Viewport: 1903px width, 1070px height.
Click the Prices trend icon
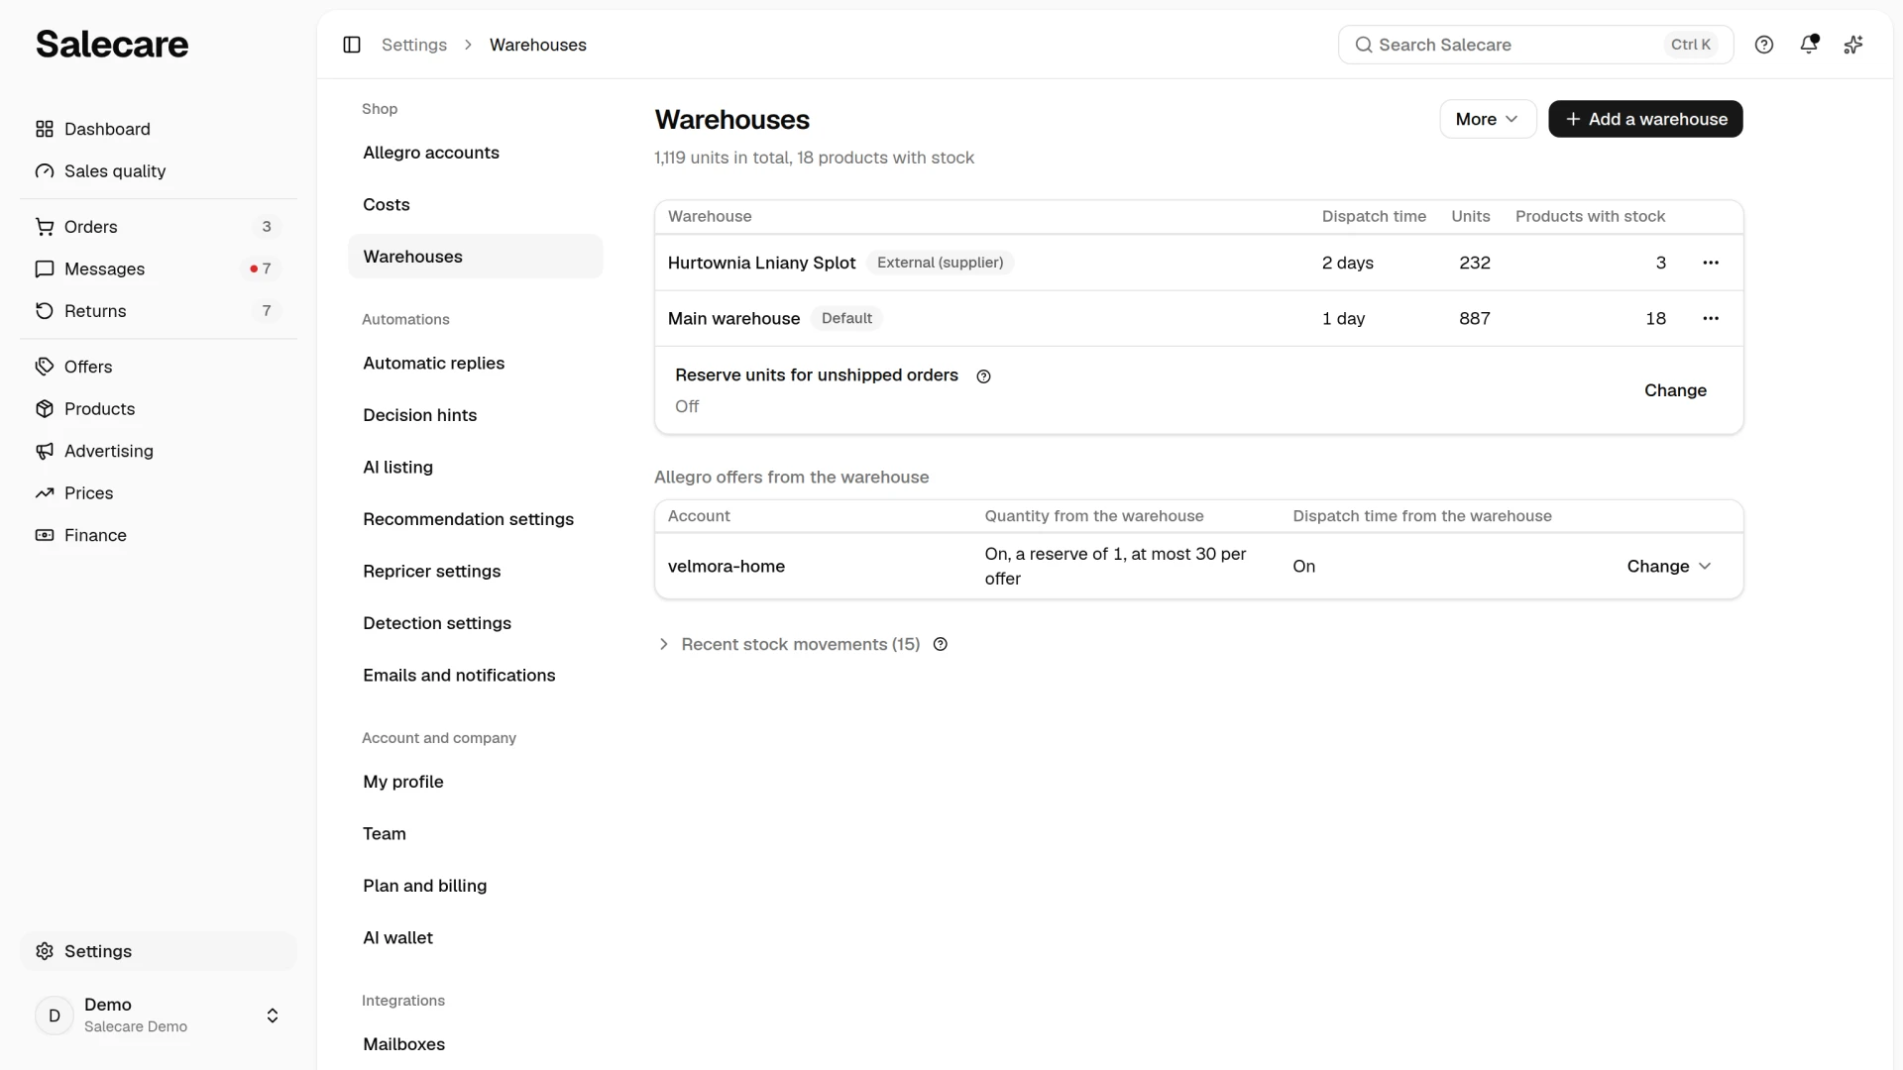click(x=45, y=493)
